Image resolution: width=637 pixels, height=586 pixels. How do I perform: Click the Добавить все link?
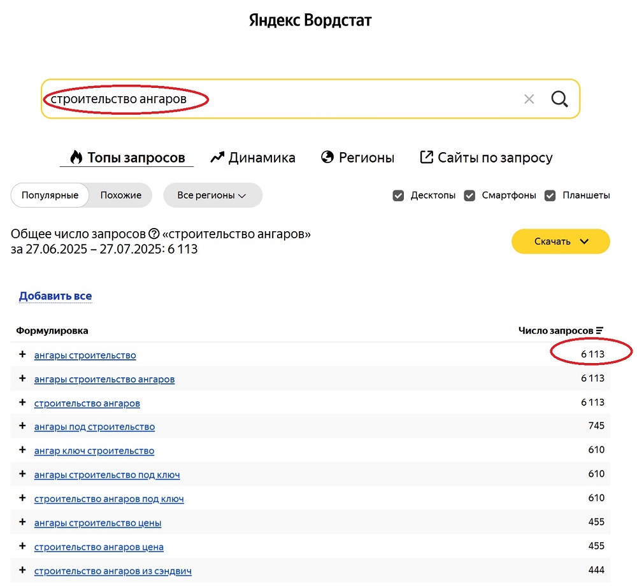point(55,296)
